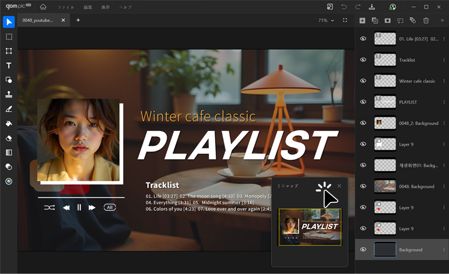Select the rectangular Marquee selection tool

9,37
